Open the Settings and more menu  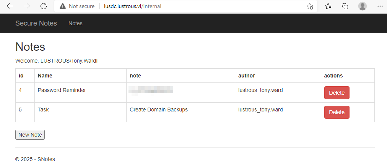[x=380, y=6]
